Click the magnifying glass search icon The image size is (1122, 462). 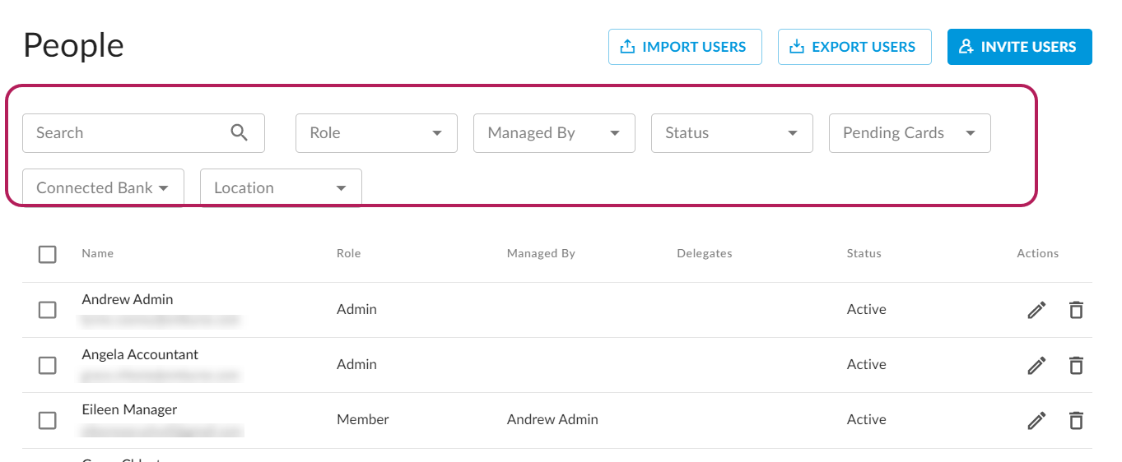(239, 133)
